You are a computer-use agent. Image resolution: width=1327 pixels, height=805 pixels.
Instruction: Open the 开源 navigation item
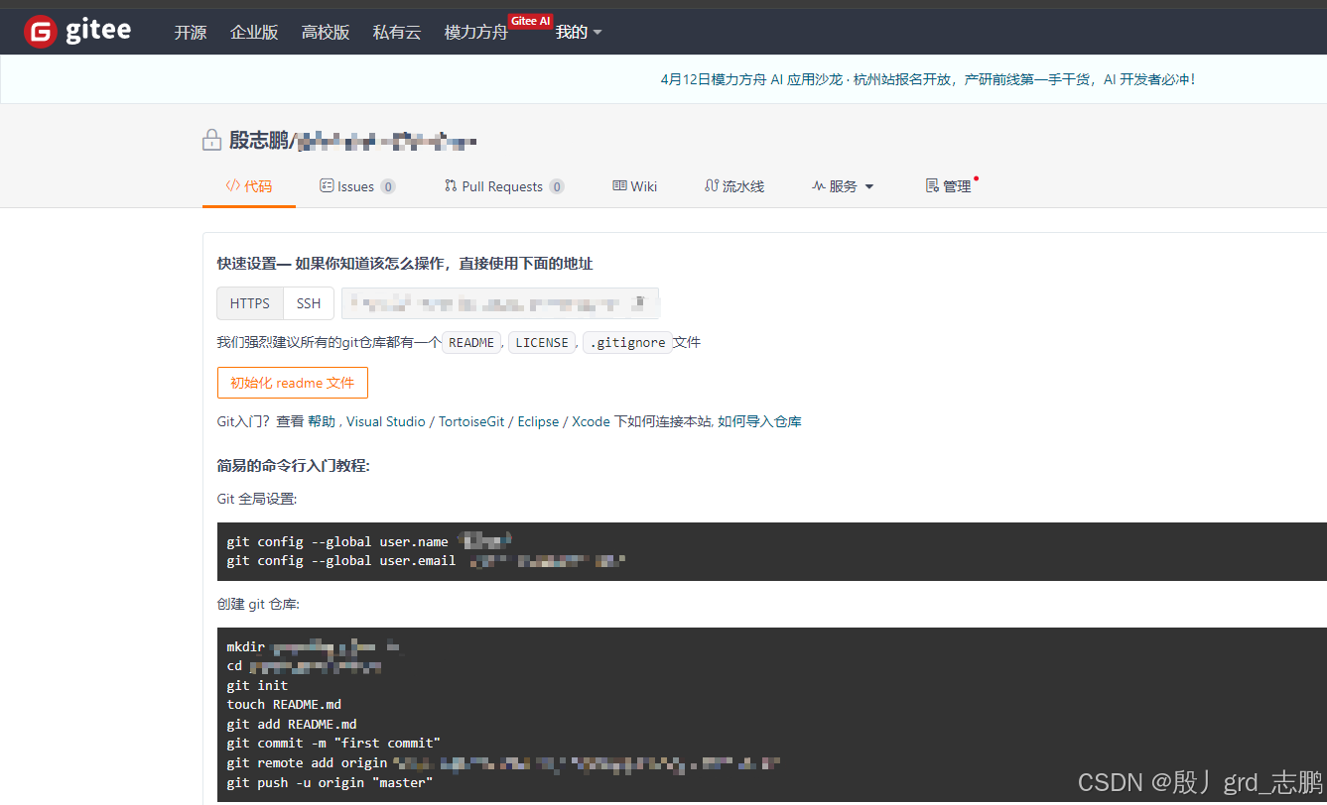(191, 33)
